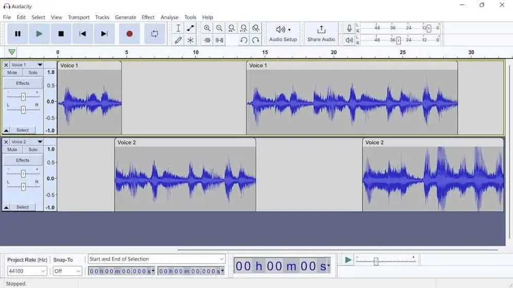Open the File menu
Viewport: 513px width, 288px height.
[7, 17]
